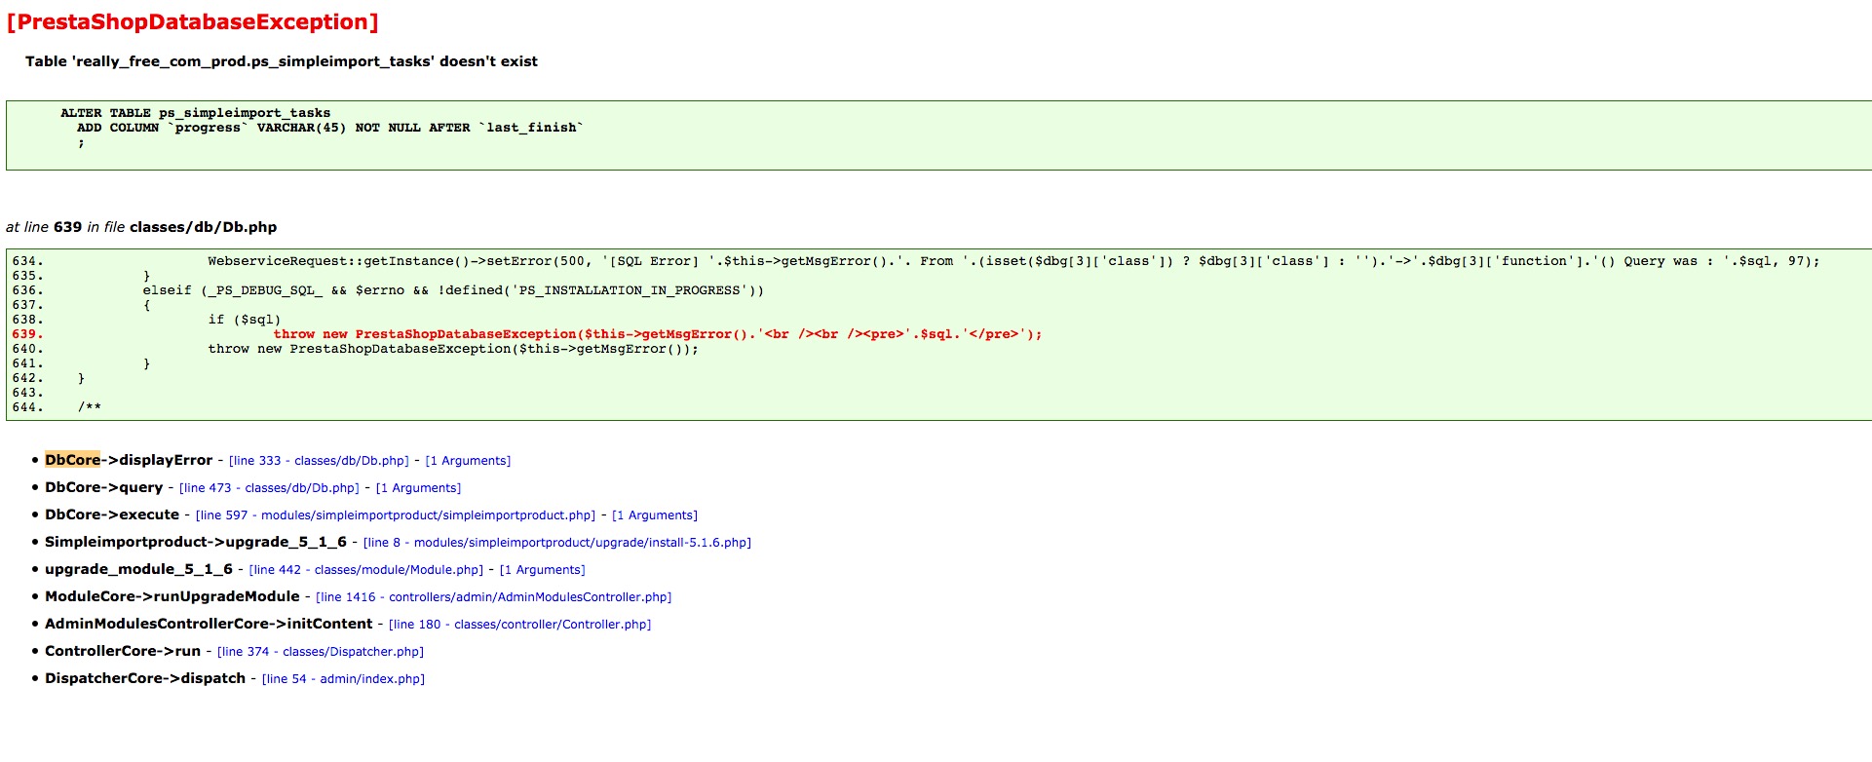Click the DispatcherCore->dispatch trace entry

click(x=145, y=678)
